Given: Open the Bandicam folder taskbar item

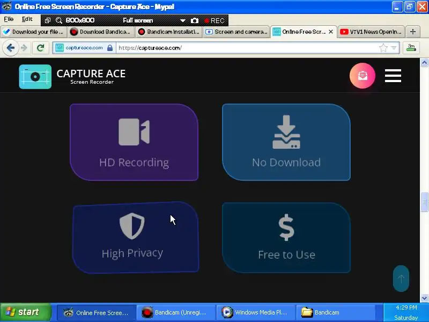Looking at the screenshot, I should pos(336,312).
